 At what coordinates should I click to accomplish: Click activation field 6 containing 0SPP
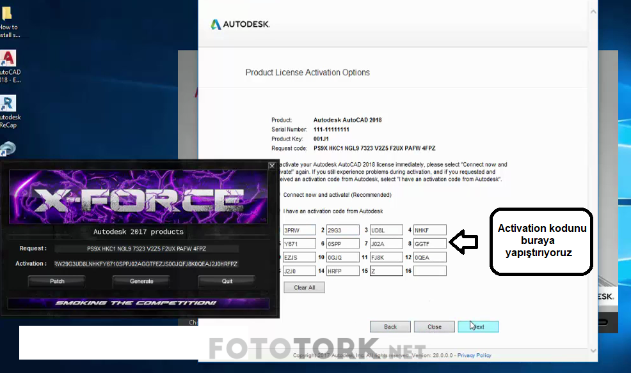coord(343,244)
